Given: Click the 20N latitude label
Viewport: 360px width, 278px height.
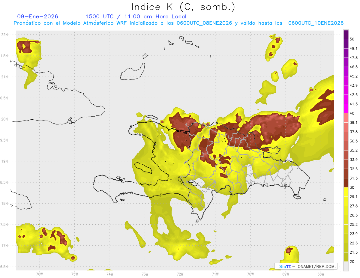Looking at the screenshot, I should (x=5, y=119).
